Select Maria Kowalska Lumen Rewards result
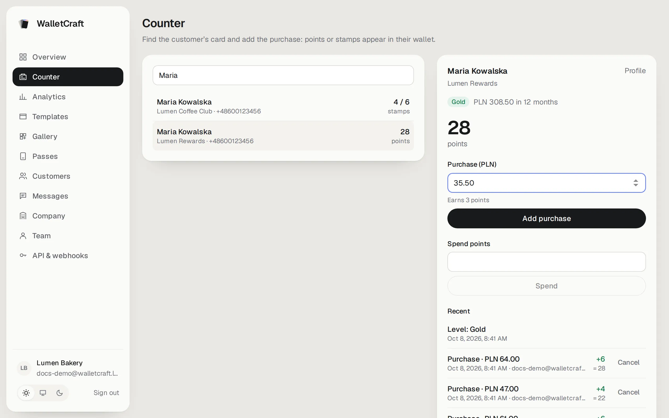669x418 pixels. click(x=283, y=136)
